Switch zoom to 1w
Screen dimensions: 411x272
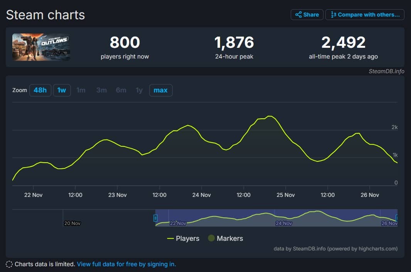coord(62,90)
